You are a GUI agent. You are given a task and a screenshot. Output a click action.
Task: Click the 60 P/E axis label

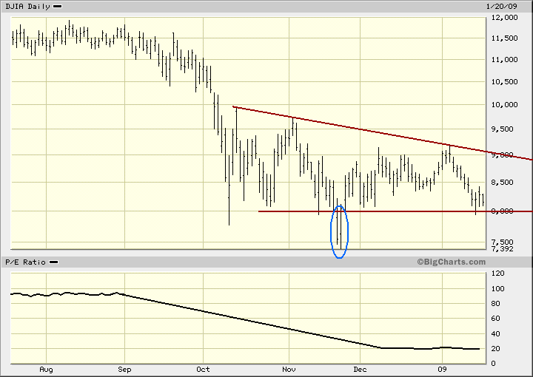tap(496, 319)
